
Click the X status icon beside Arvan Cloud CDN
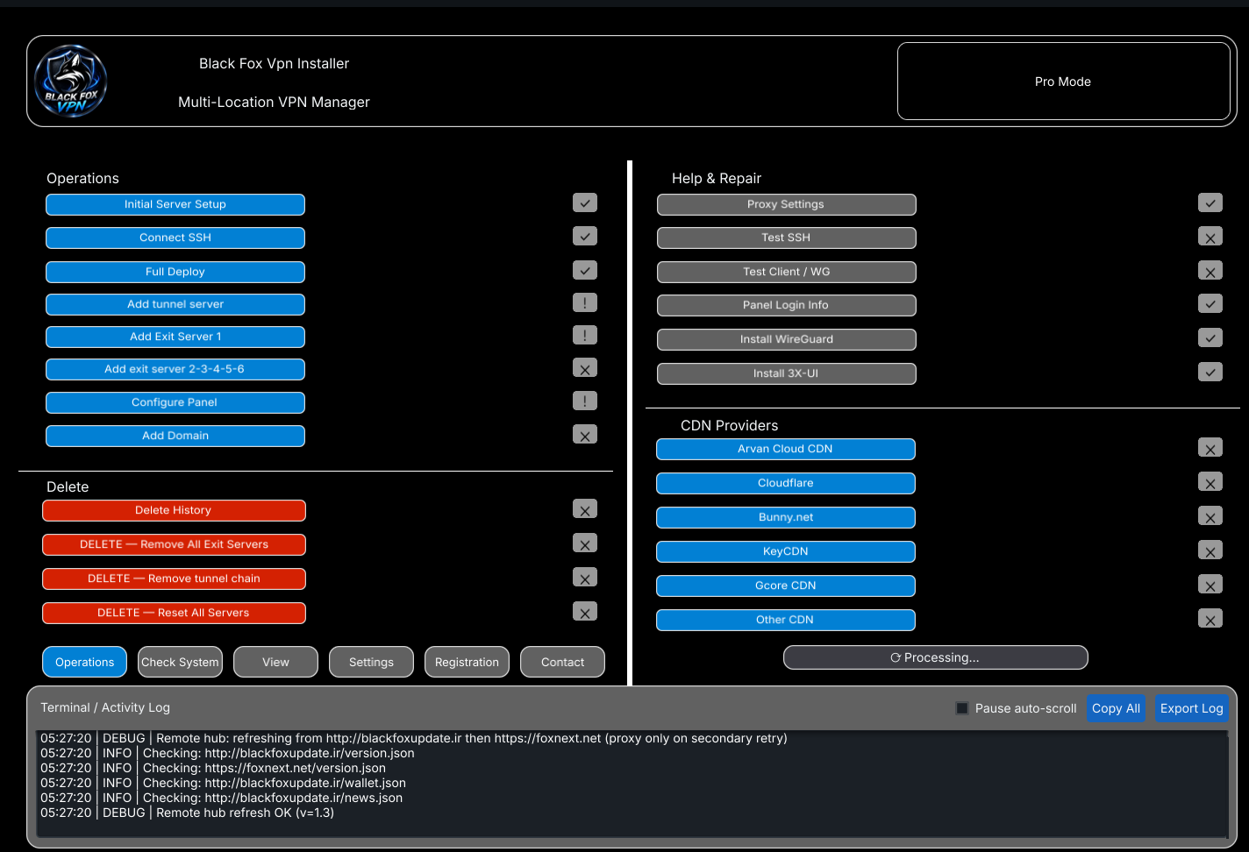[x=1210, y=449]
